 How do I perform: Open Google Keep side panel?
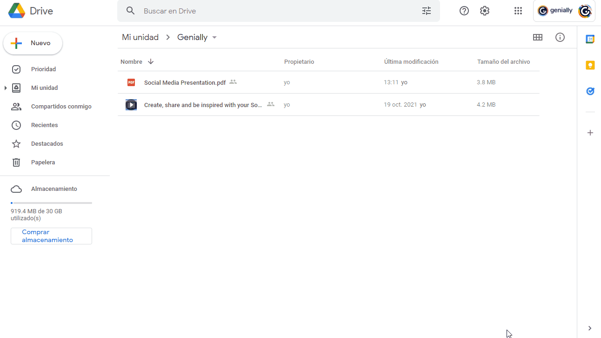590,65
